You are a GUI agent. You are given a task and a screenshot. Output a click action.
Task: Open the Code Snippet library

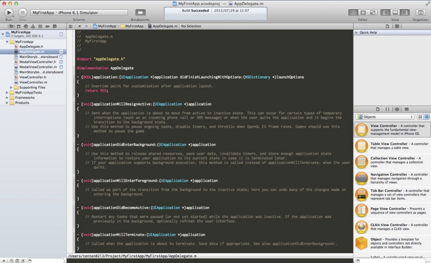387,109
